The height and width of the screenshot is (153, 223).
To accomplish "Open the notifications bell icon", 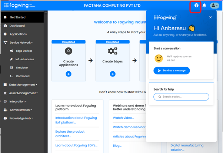I will coord(204,6).
